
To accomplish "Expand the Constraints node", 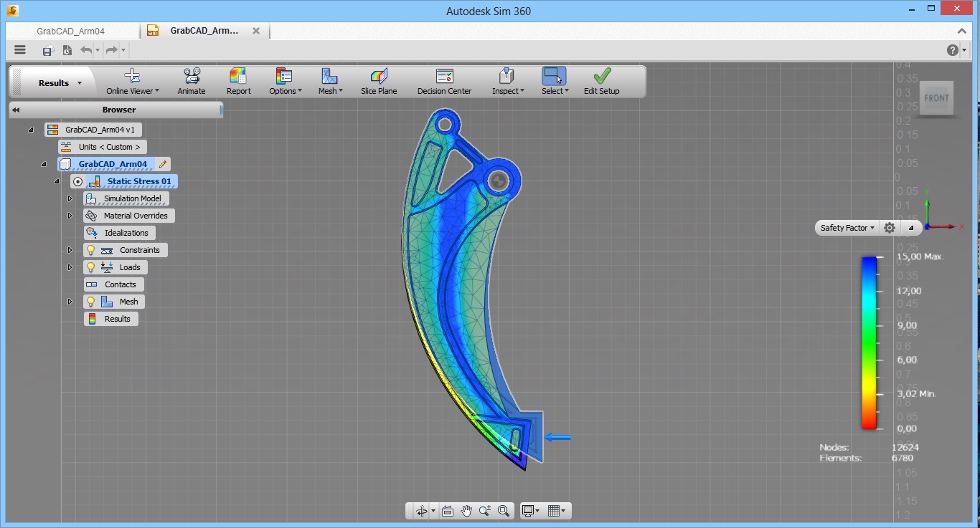I will 70,250.
